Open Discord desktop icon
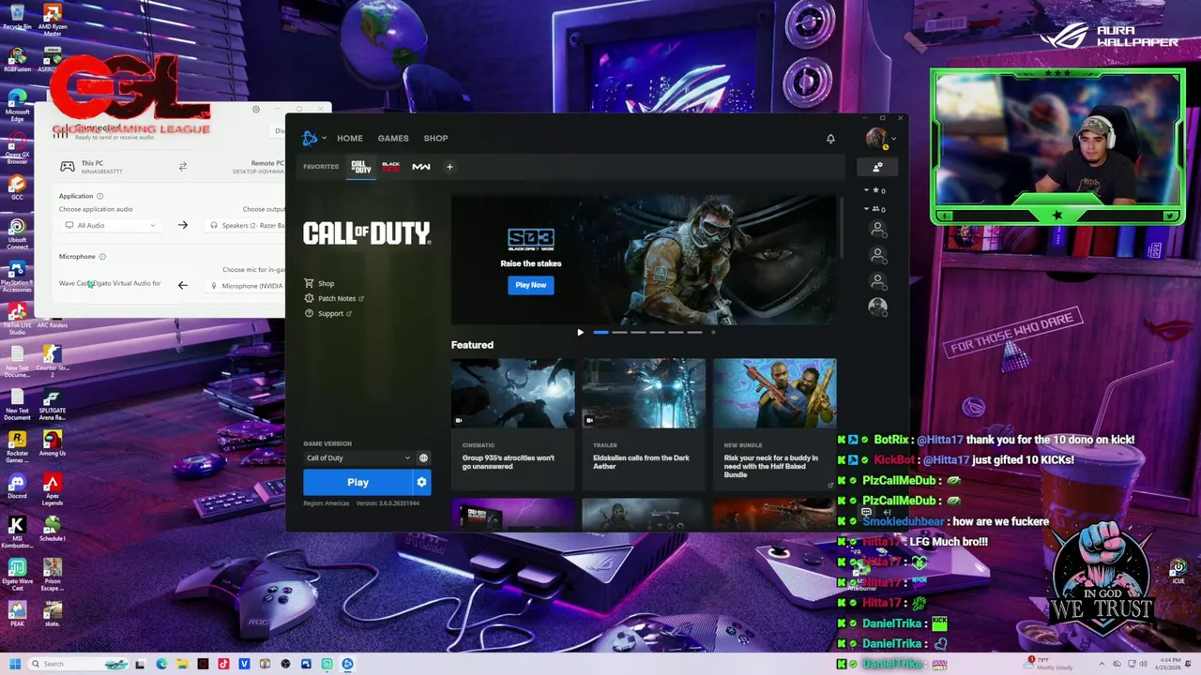Image resolution: width=1201 pixels, height=675 pixels. click(x=17, y=487)
